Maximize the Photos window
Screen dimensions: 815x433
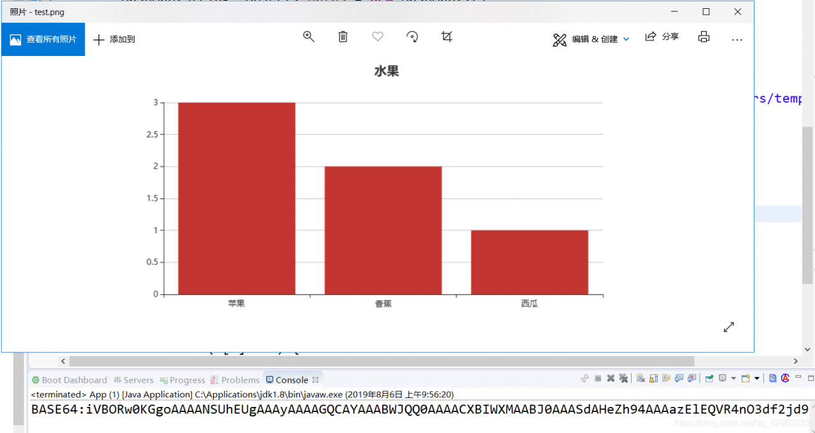706,11
